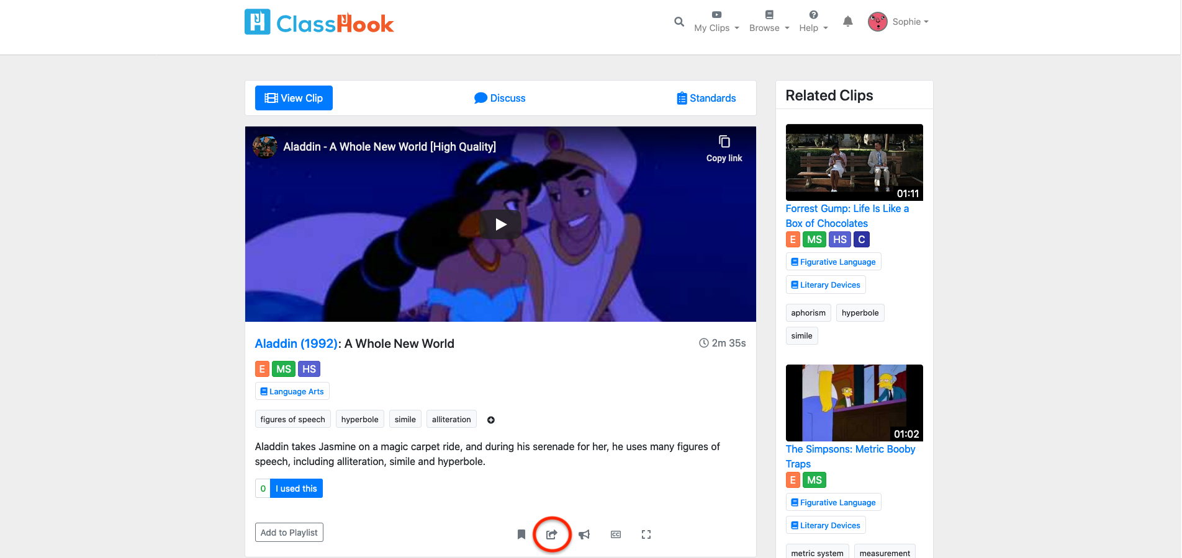Enable closed captions with the CC icon
Viewport: 1182px width, 558px height.
615,534
